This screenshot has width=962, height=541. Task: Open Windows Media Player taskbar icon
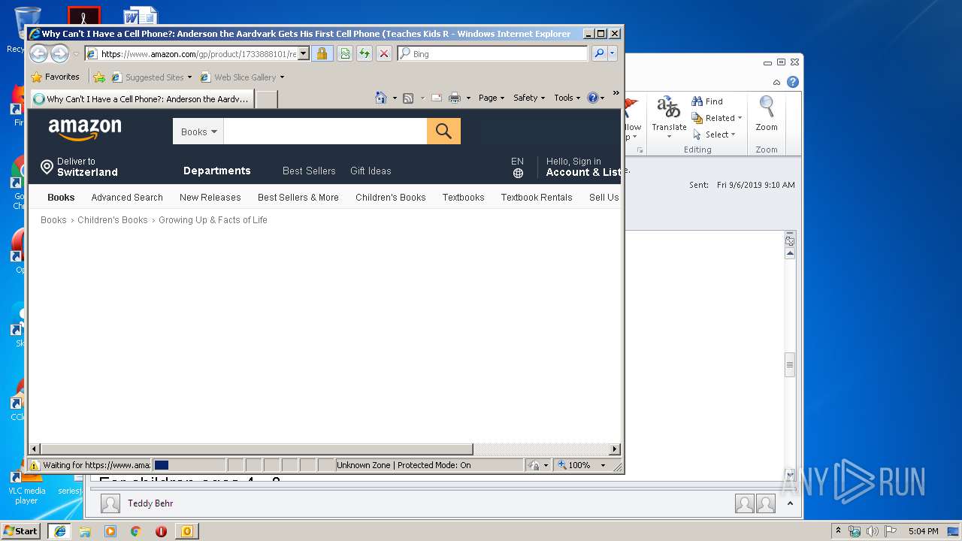110,531
